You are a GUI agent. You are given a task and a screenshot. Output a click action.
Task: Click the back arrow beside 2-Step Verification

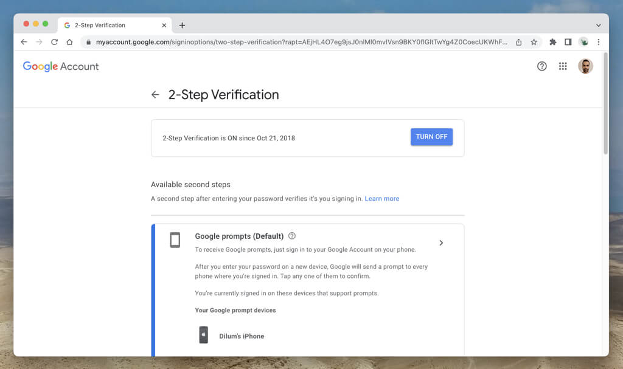tap(155, 95)
